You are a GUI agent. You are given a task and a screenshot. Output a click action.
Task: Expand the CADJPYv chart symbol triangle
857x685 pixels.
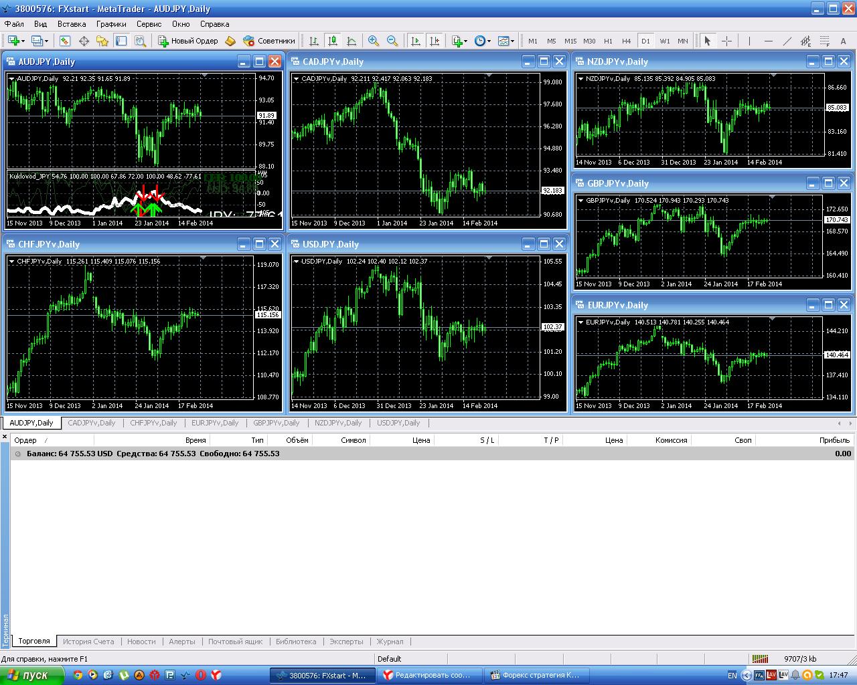[x=296, y=79]
